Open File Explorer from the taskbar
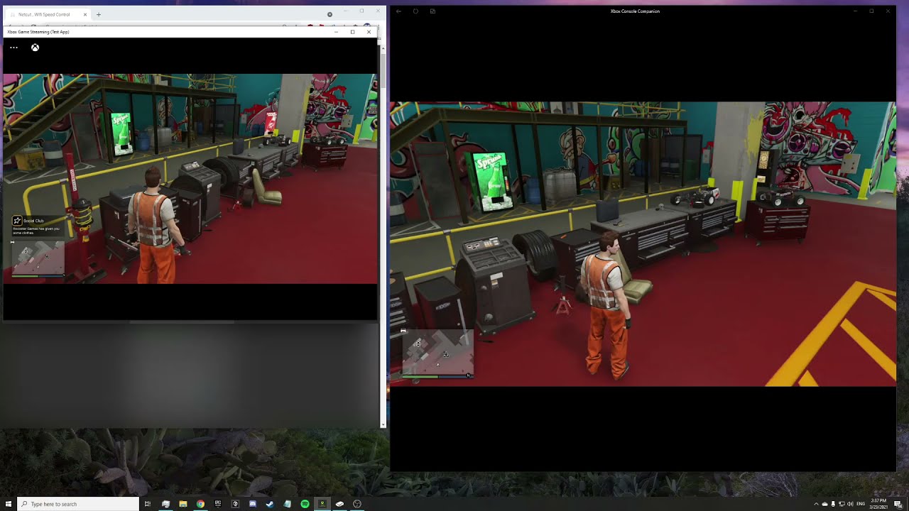This screenshot has height=511, width=909. click(183, 504)
